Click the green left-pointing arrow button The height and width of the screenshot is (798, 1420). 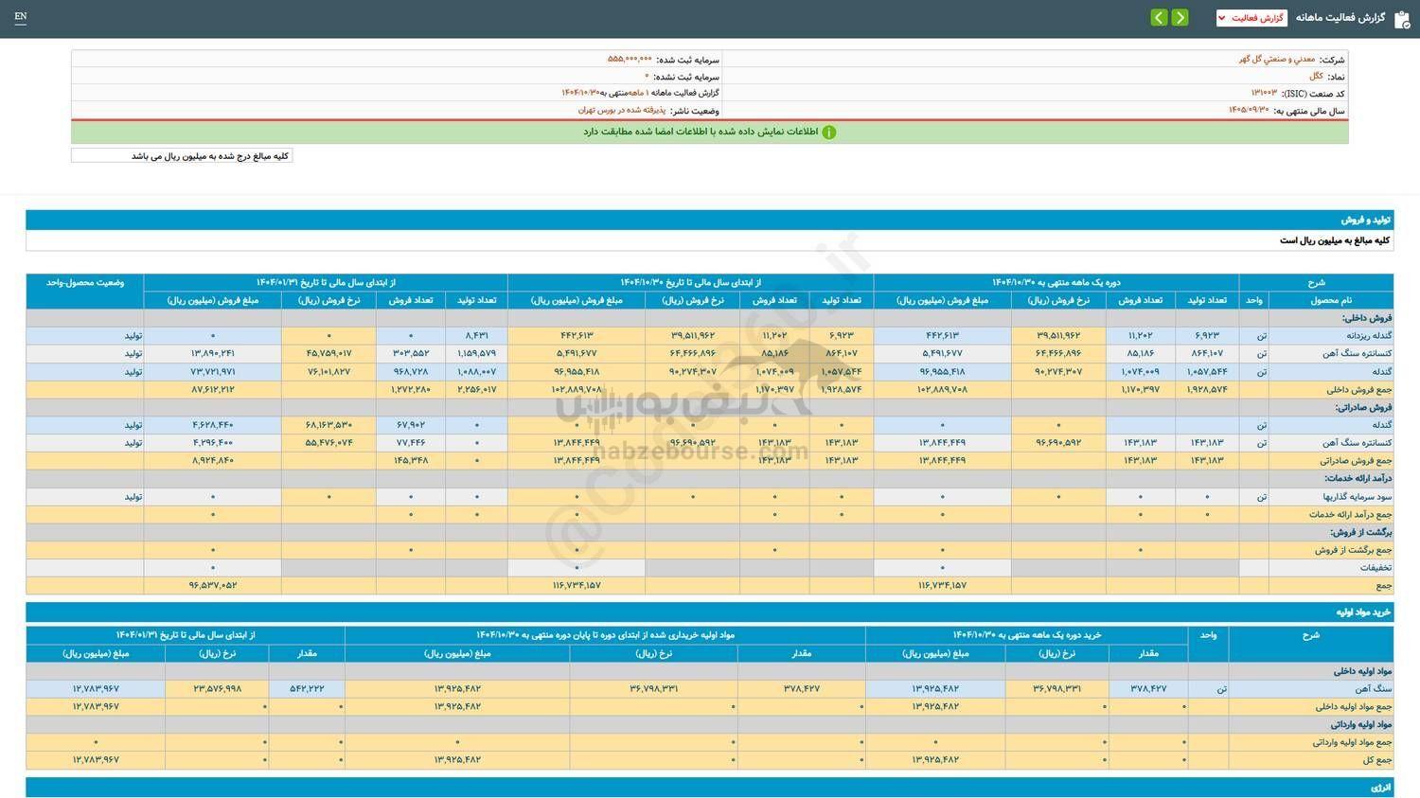coord(1159,18)
